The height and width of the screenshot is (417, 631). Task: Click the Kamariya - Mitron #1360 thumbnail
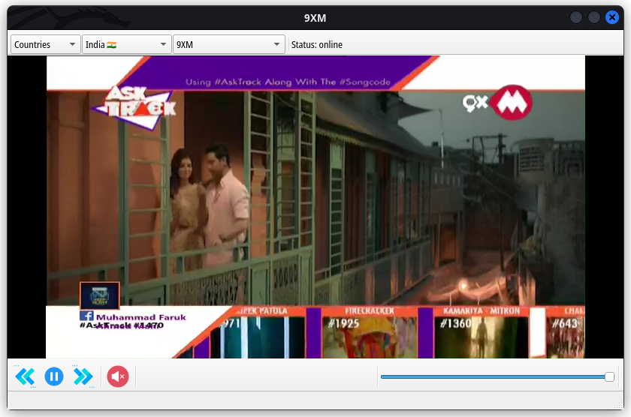[x=481, y=332]
